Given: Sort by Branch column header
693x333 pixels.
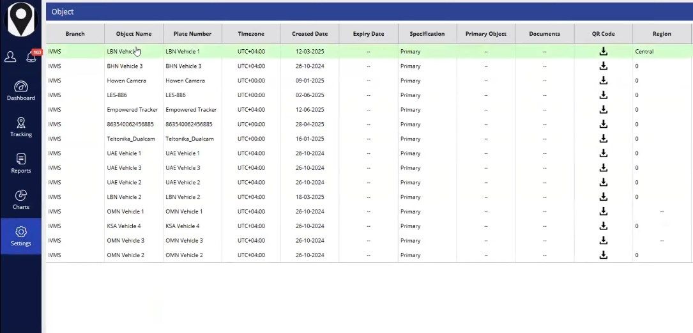Looking at the screenshot, I should (x=75, y=34).
